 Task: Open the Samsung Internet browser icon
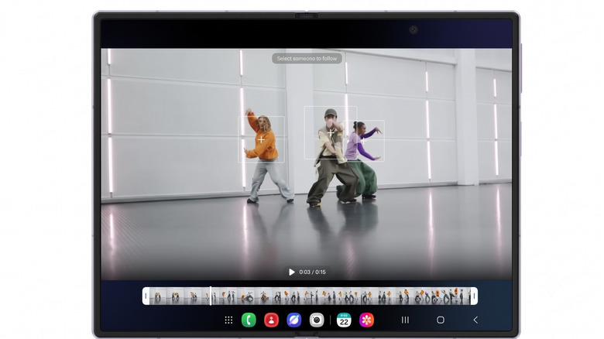294,320
